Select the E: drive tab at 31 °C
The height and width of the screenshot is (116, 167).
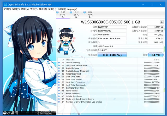click(x=90, y=15)
